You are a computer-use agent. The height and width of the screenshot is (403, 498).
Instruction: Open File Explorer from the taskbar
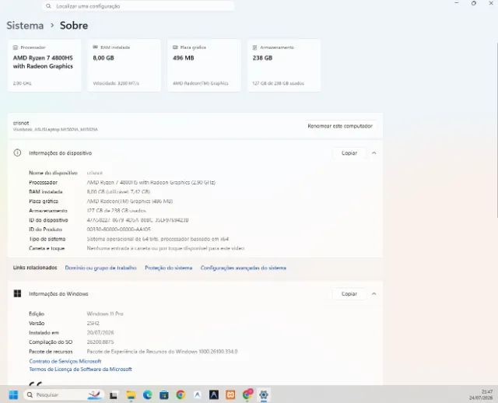click(x=131, y=395)
